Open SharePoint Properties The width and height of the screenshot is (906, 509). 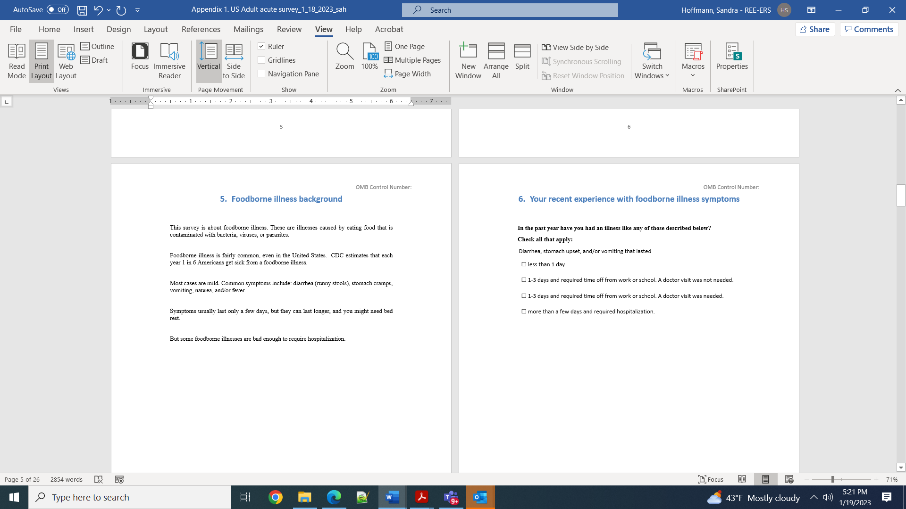732,57
